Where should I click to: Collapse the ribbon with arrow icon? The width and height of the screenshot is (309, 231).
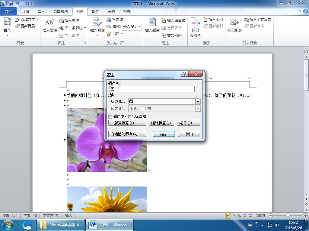coord(299,11)
